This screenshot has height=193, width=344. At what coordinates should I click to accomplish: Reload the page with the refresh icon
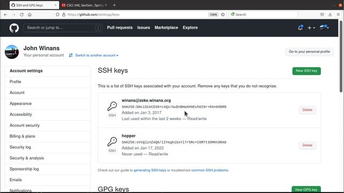click(21, 14)
